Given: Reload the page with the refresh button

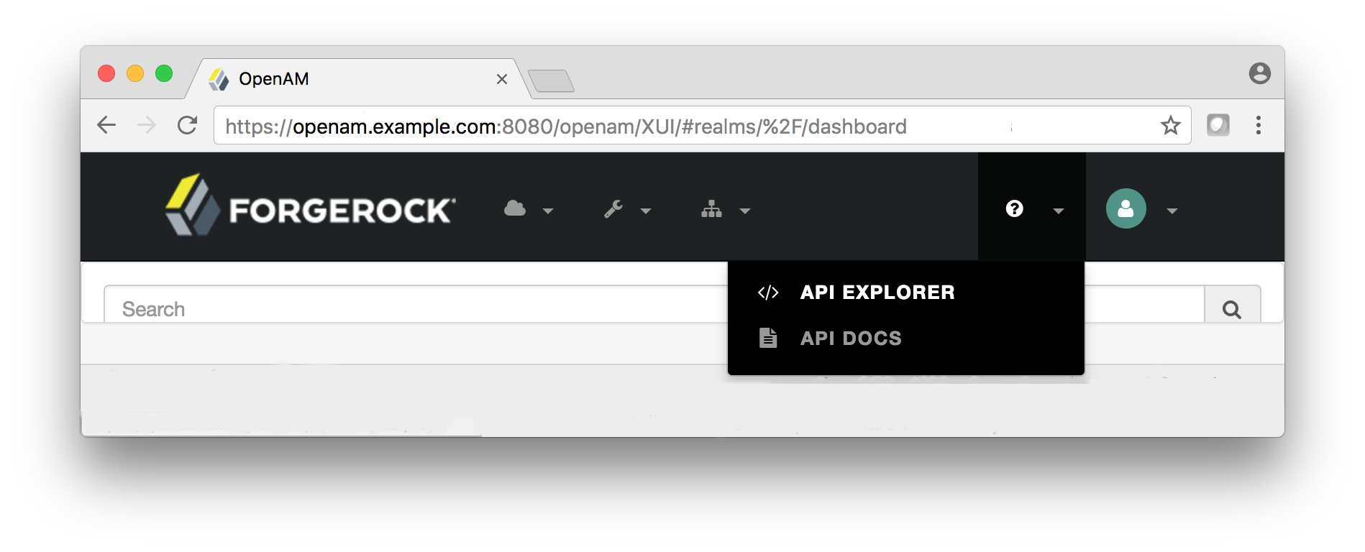Looking at the screenshot, I should (x=187, y=125).
